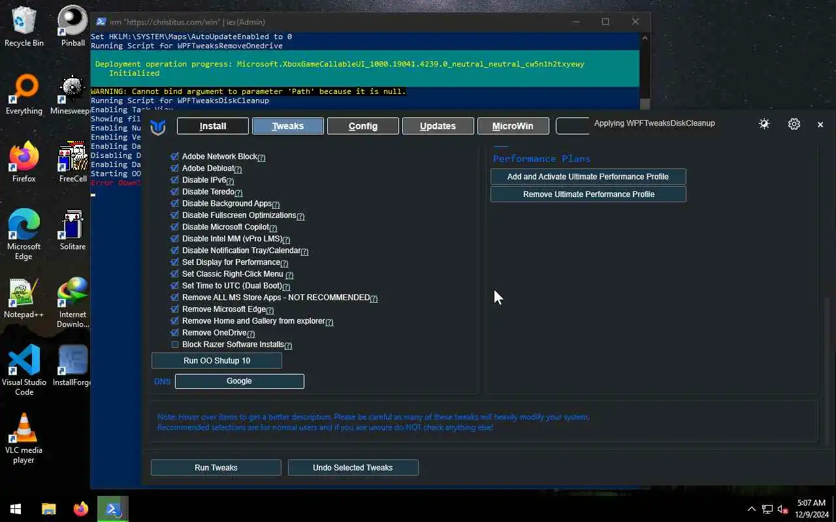The width and height of the screenshot is (836, 522).
Task: Toggle Disable Notification Tray/Calendar checkbox
Action: click(x=174, y=251)
